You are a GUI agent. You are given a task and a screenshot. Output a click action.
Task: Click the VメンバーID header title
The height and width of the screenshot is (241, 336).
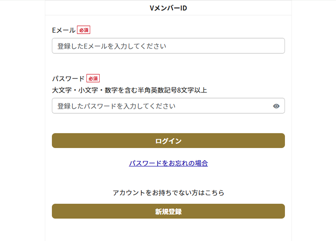pos(168,8)
